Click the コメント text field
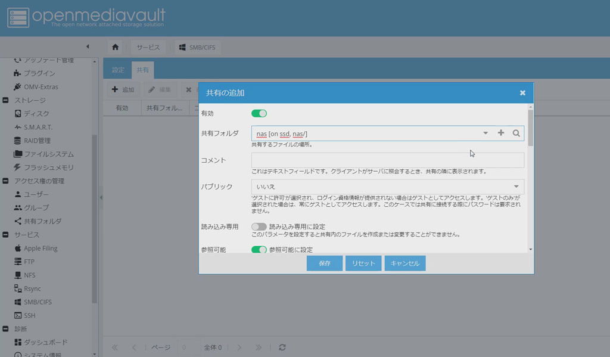Viewport: 610px width, 357px height. (x=387, y=160)
